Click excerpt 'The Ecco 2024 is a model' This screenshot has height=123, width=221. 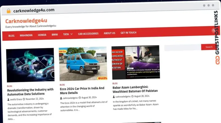click(84, 106)
